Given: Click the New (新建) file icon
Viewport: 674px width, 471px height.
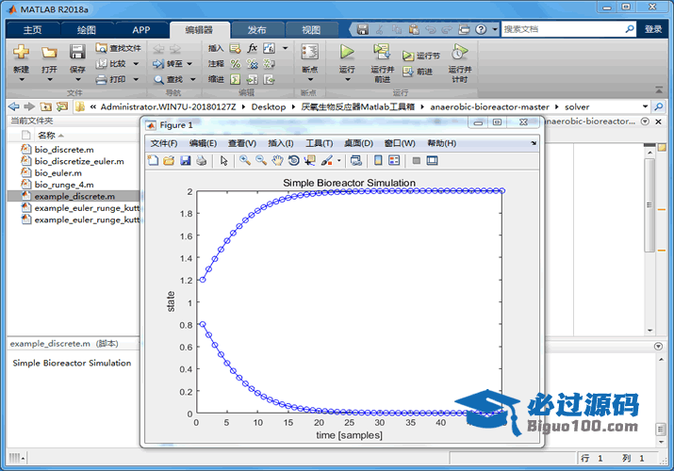Looking at the screenshot, I should pos(21,53).
